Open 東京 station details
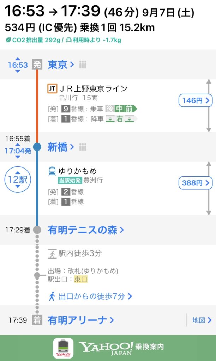The height and width of the screenshot is (361, 216). coord(61,65)
